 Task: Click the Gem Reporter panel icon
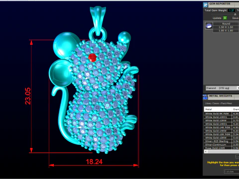point(206,4)
